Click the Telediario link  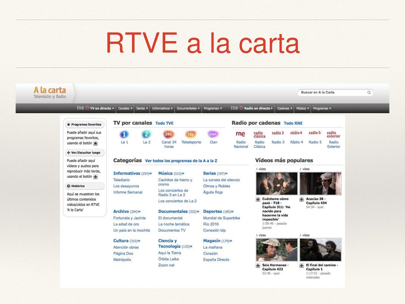tap(121, 180)
